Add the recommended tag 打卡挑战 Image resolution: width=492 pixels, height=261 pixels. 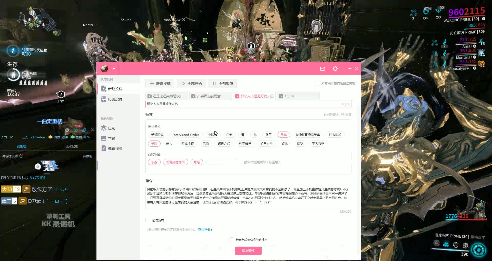click(x=335, y=135)
